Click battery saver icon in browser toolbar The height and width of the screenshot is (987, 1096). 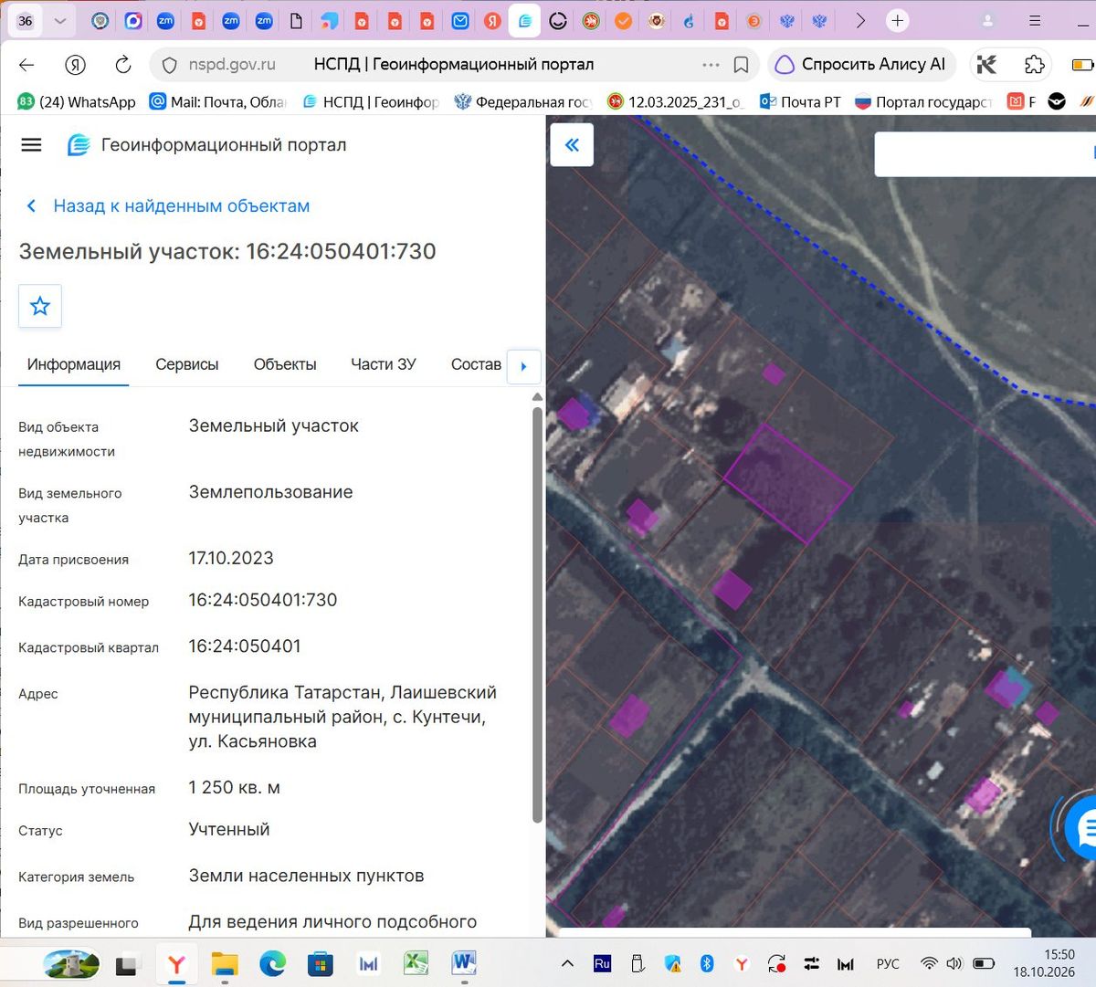click(1082, 65)
